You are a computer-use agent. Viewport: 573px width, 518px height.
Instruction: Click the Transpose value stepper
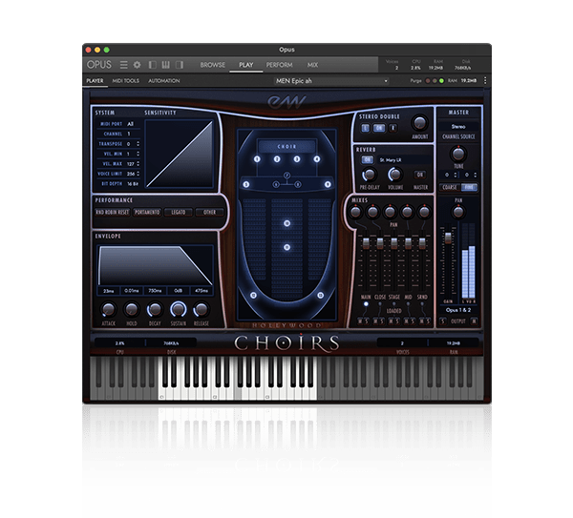tap(132, 144)
